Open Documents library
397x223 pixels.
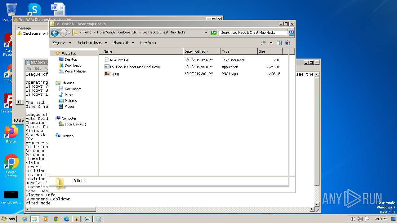[73, 89]
